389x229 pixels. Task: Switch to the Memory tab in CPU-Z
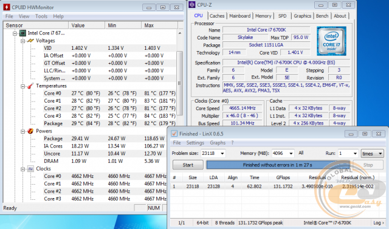[263, 16]
